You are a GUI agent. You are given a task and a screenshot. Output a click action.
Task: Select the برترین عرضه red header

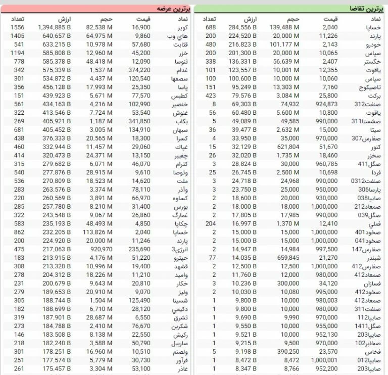[x=96, y=9]
